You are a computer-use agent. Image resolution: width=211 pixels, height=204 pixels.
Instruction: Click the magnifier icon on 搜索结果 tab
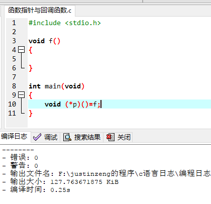[x=67, y=137]
